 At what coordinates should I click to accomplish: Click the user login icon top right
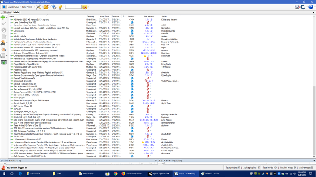coord(297,7)
